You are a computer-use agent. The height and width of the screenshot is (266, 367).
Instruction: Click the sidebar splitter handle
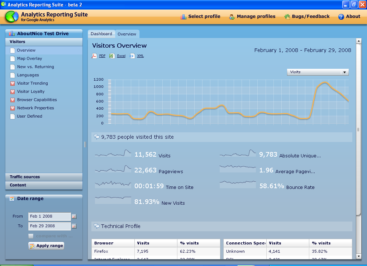pyautogui.click(x=85, y=144)
